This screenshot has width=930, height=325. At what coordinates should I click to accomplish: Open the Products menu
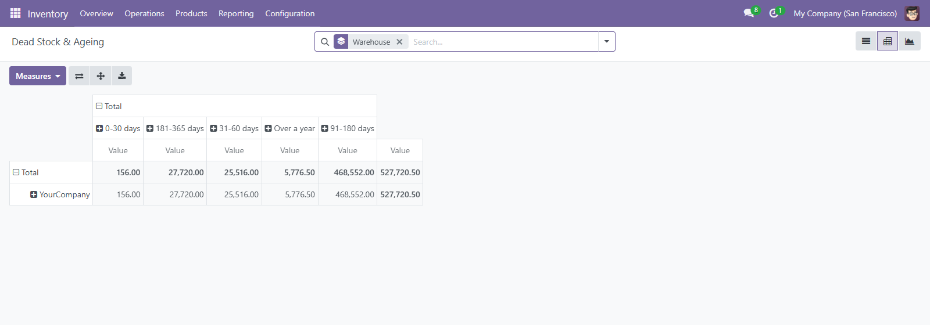(191, 13)
